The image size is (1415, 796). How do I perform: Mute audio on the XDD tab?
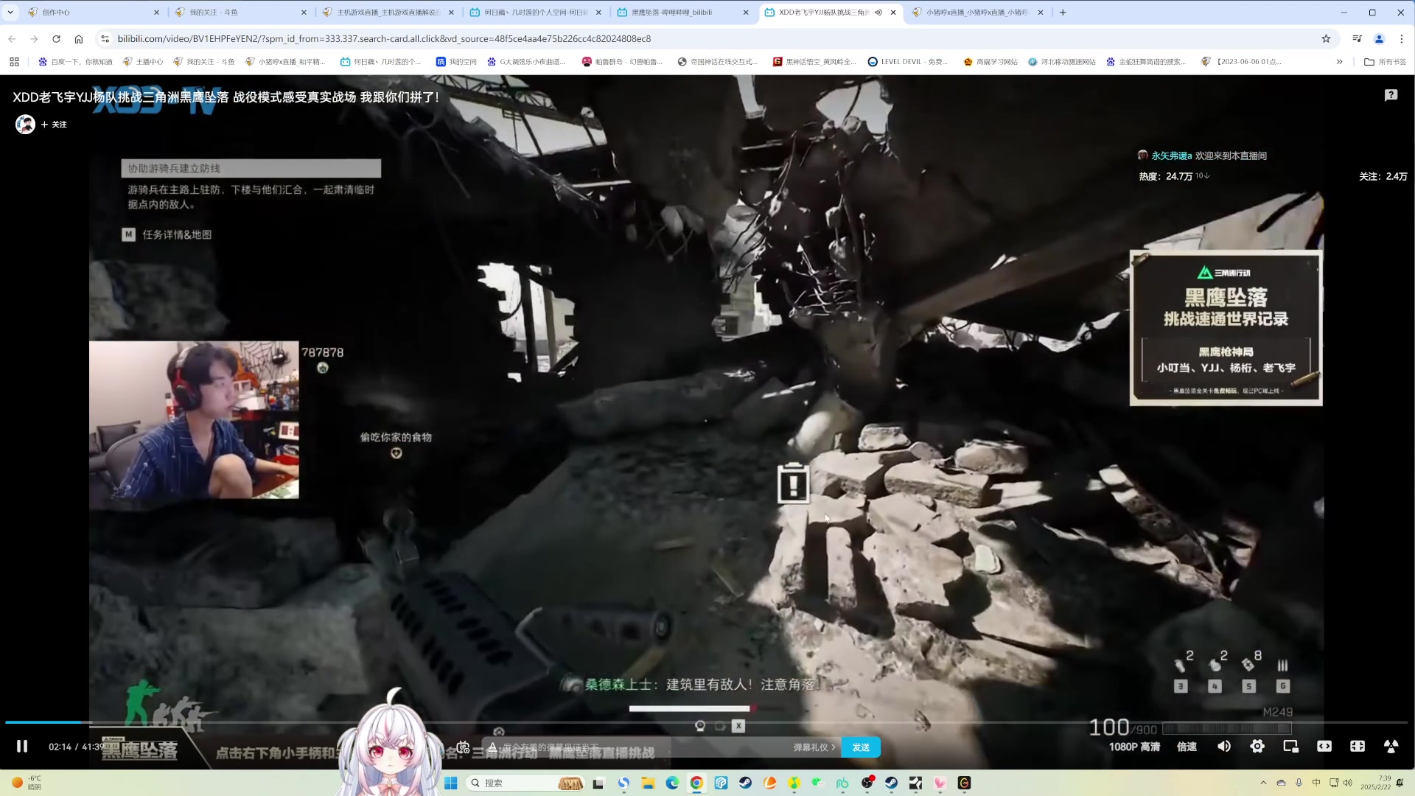tap(878, 13)
